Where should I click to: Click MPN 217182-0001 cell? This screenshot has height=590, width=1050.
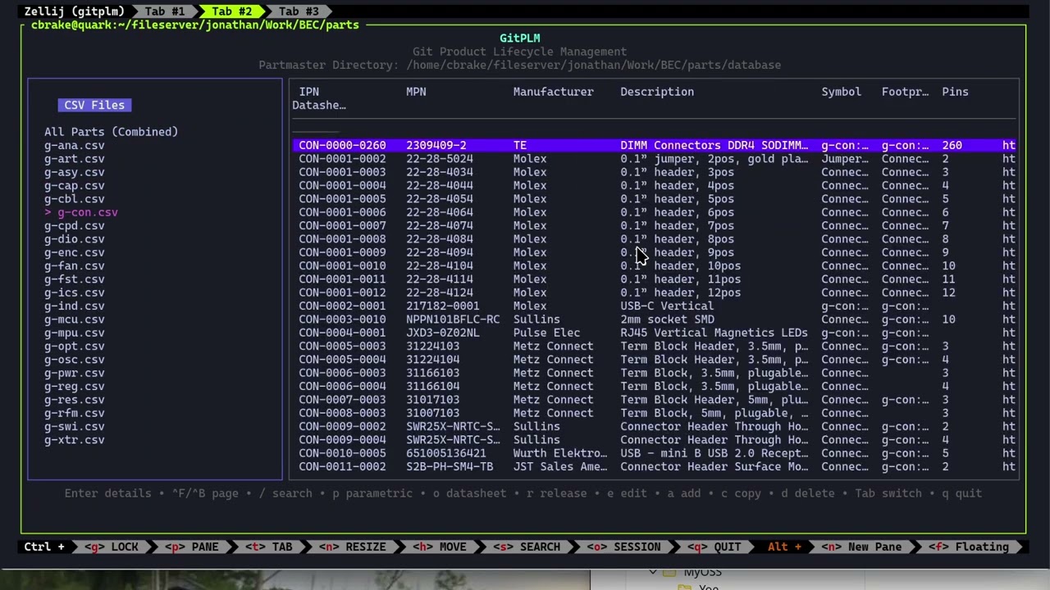point(442,306)
